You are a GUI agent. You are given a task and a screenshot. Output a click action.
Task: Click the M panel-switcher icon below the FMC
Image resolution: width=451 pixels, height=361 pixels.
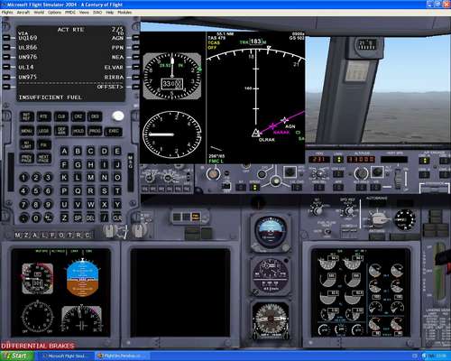(17, 235)
